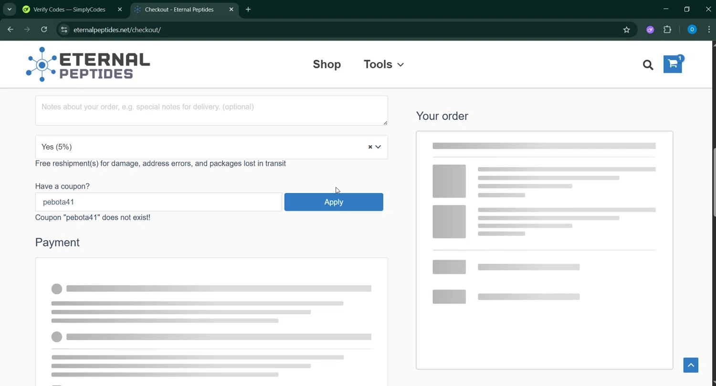Close the Verify Codes SimplyCodes tab
Screen dimensions: 716x386
coord(120,9)
